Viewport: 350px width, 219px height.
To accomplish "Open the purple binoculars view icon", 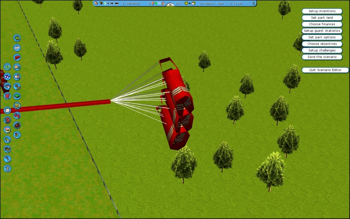I will (x=7, y=77).
